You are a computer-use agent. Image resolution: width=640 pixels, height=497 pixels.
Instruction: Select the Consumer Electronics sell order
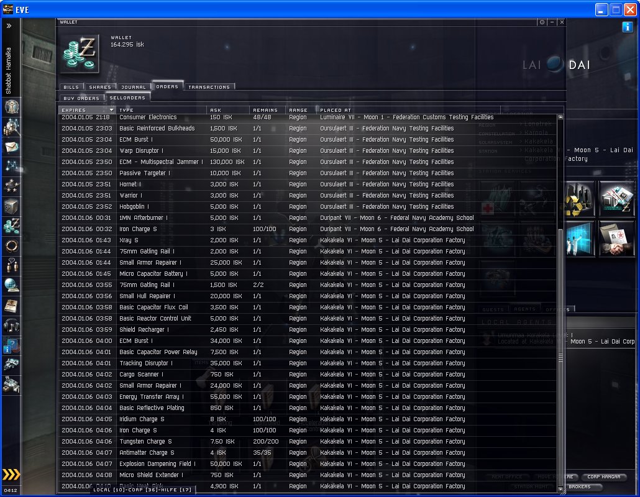tap(308, 117)
